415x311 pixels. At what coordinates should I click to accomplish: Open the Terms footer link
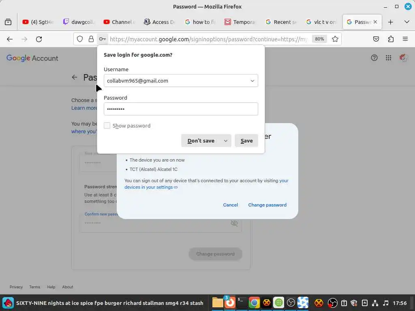(35, 287)
